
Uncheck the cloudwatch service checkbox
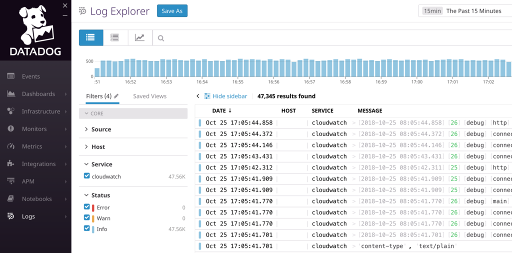[x=86, y=176]
